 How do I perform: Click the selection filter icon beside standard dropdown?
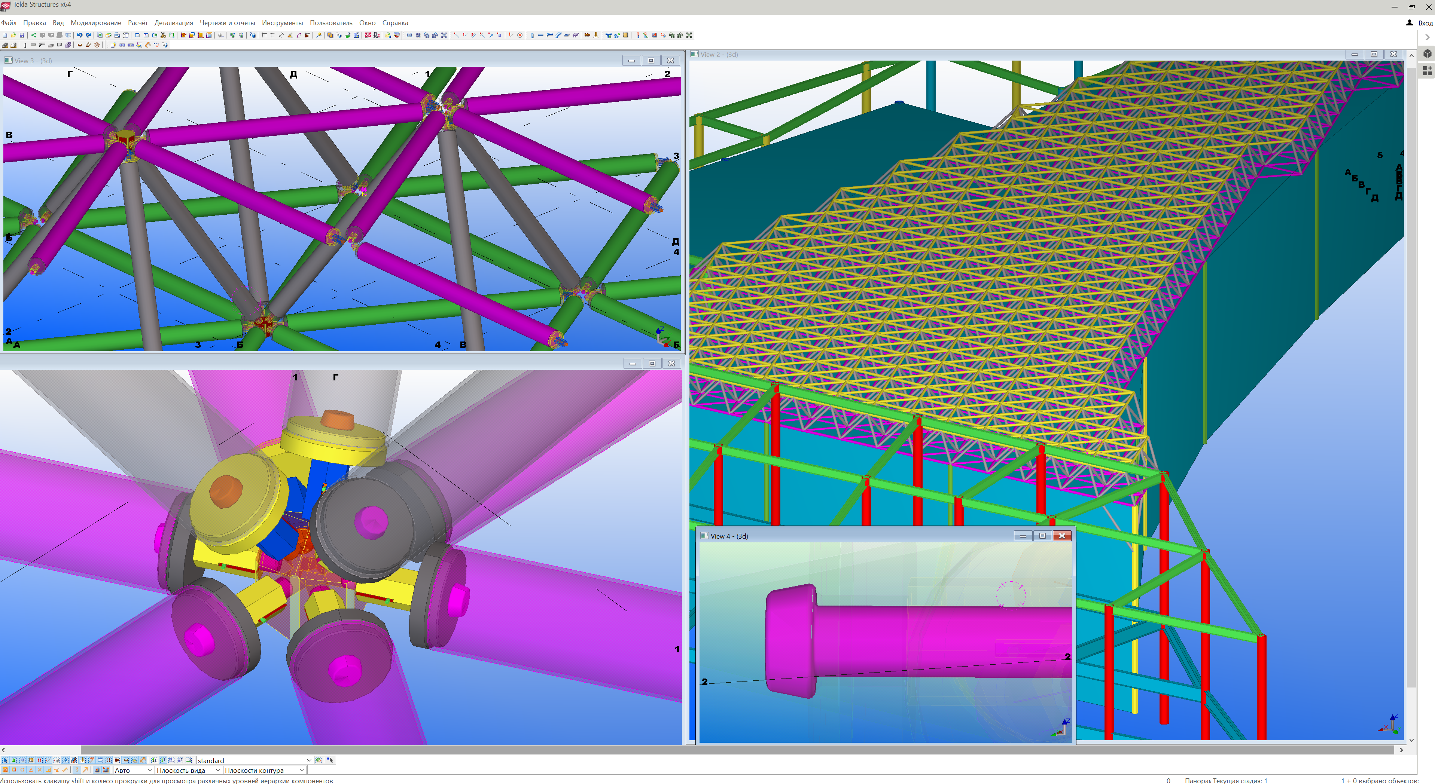[318, 760]
